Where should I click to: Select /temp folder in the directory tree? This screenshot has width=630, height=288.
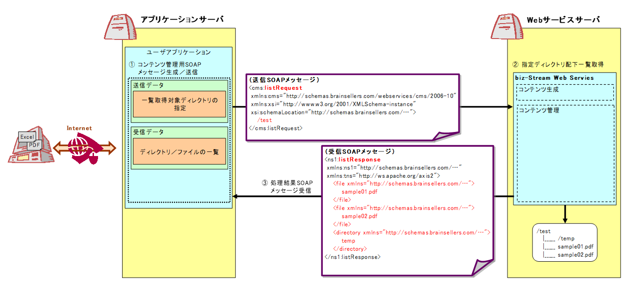coord(566,239)
